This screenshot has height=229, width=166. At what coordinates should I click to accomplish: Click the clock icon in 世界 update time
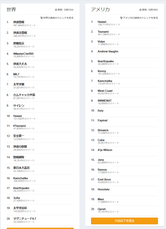coord(56,10)
